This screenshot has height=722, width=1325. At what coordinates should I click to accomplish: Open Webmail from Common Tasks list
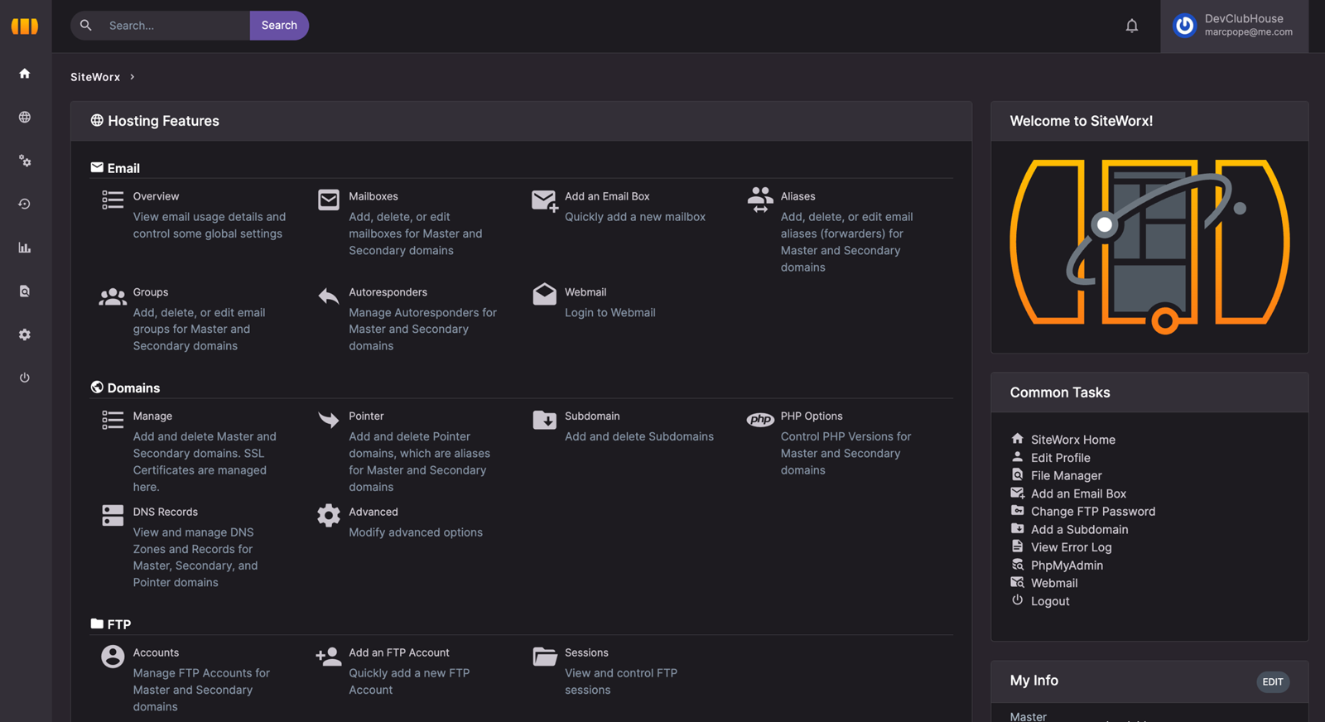pyautogui.click(x=1054, y=584)
